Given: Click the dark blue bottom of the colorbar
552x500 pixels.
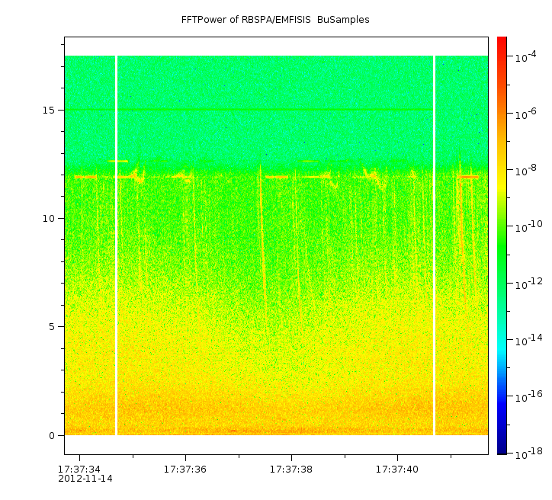Looking at the screenshot, I should [x=502, y=450].
